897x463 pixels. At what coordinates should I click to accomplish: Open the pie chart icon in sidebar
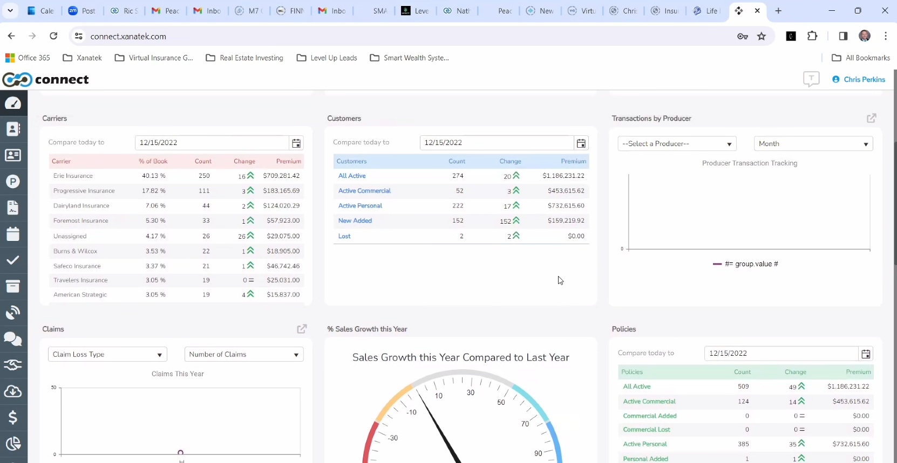click(x=13, y=444)
